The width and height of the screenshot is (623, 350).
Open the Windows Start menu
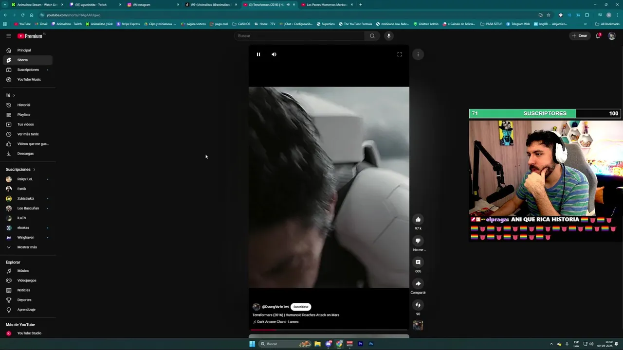click(252, 344)
